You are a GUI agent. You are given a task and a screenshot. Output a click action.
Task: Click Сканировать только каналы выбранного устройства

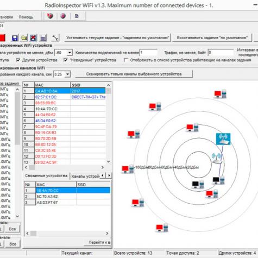coord(134,74)
